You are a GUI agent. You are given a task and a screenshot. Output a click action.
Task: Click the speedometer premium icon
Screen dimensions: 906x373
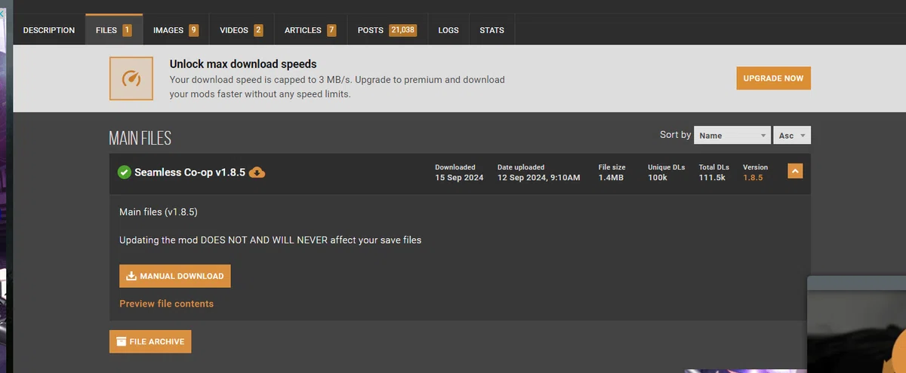pyautogui.click(x=131, y=78)
